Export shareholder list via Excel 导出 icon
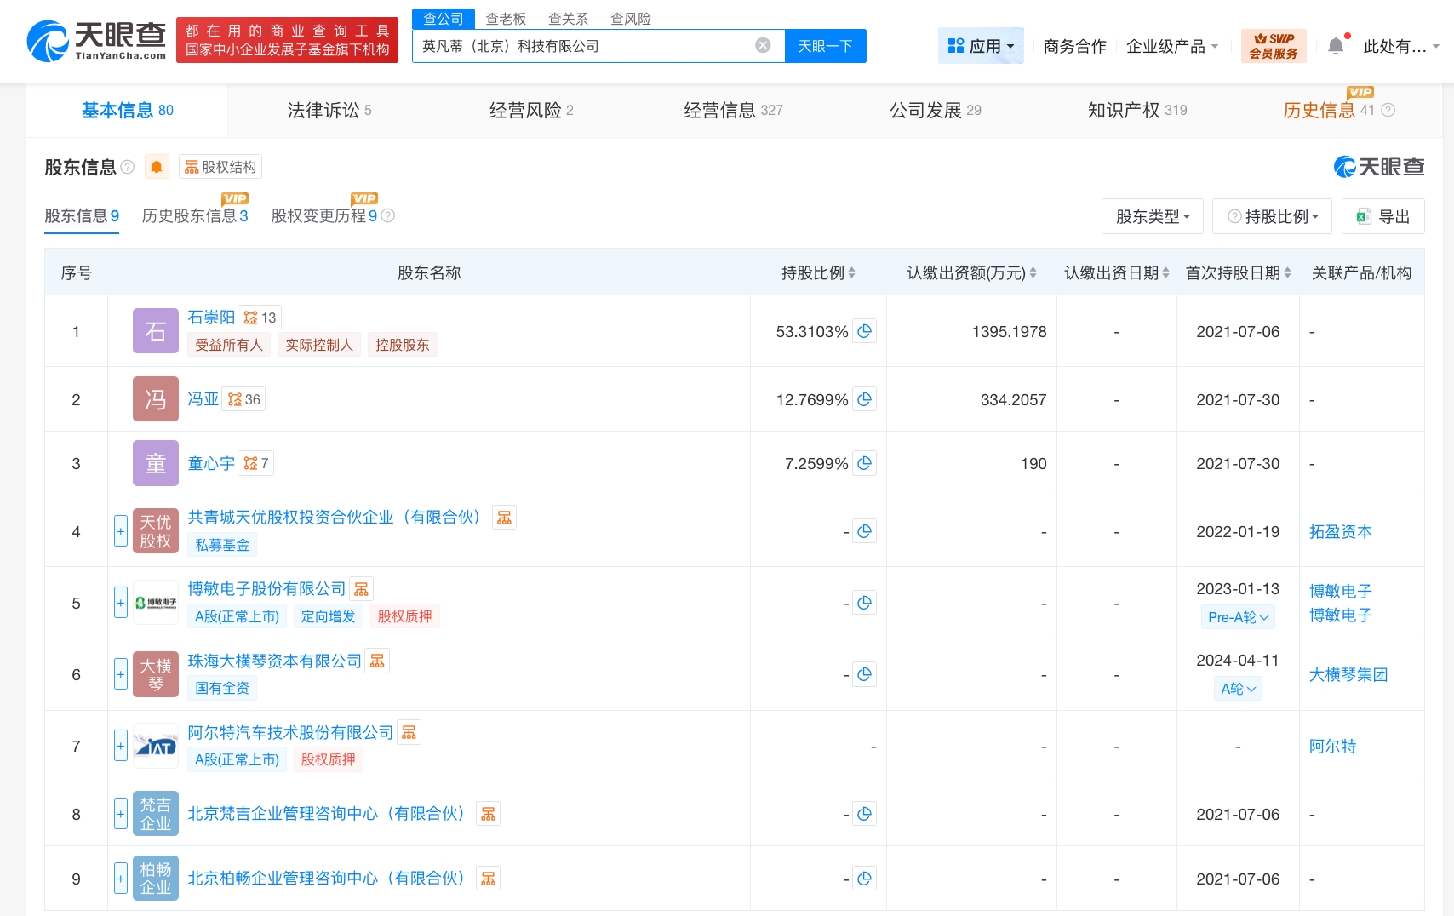This screenshot has height=916, width=1454. click(x=1382, y=216)
